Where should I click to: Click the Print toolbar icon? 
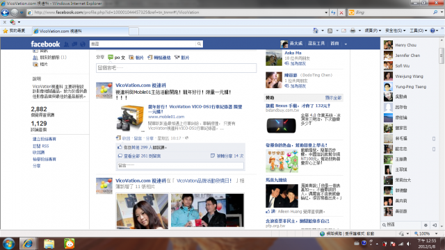click(353, 31)
